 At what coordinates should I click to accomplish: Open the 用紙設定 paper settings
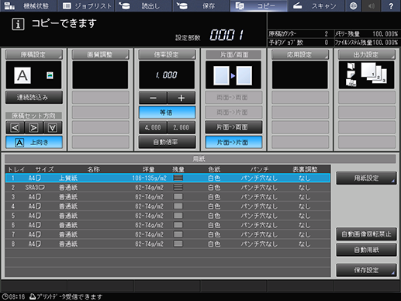[366, 178]
